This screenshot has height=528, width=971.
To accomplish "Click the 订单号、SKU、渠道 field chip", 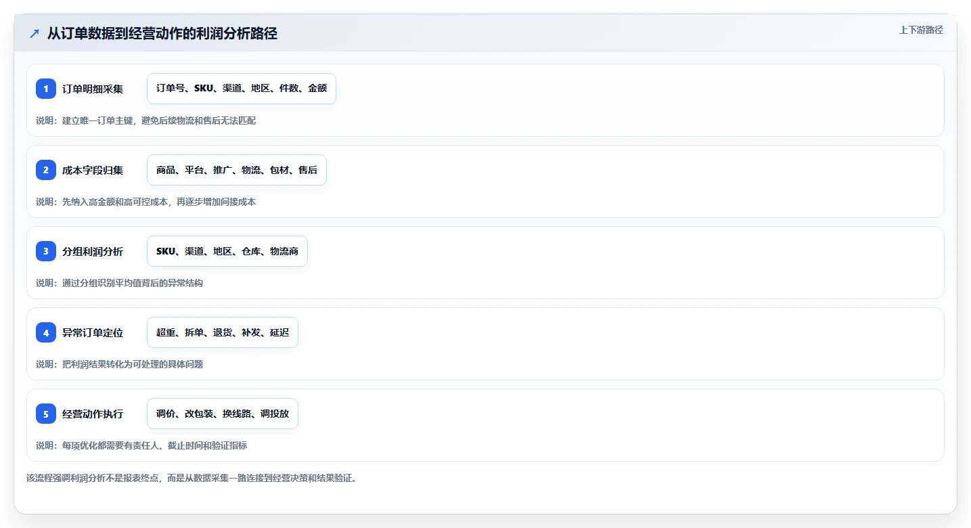I will pyautogui.click(x=242, y=89).
